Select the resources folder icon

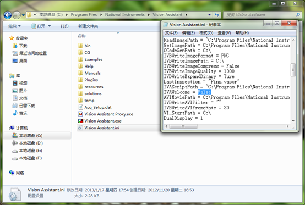click(x=80, y=87)
